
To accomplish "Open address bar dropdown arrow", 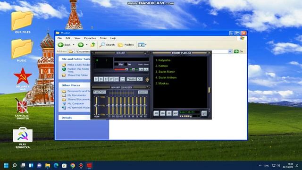I will (x=230, y=51).
